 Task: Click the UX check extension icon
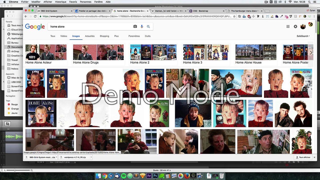pos(291,16)
